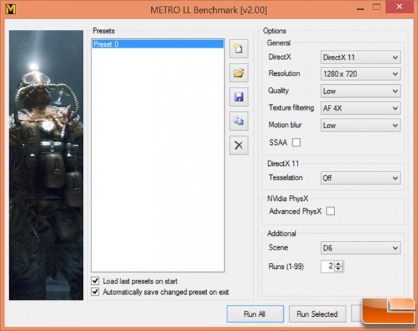
Task: Uncheck Load last presets on start
Action: [x=95, y=281]
